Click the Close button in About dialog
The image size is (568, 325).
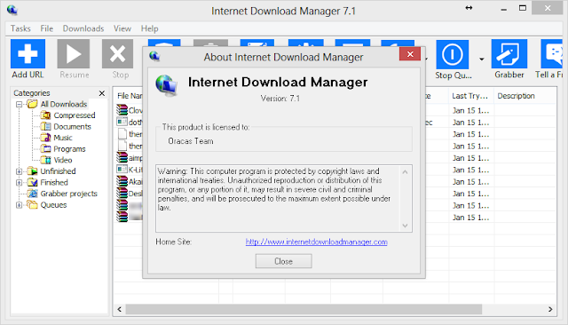283,261
